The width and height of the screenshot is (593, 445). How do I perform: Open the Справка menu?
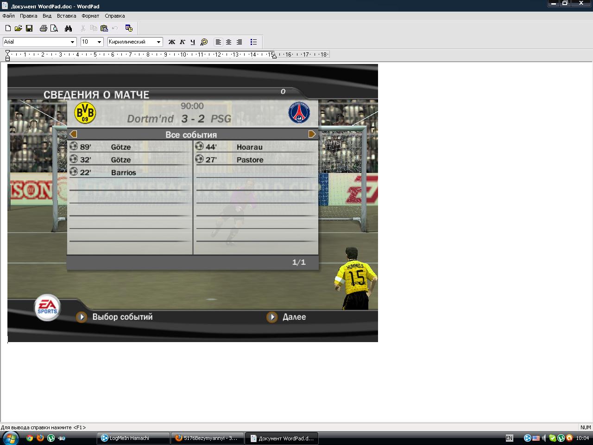pos(114,16)
